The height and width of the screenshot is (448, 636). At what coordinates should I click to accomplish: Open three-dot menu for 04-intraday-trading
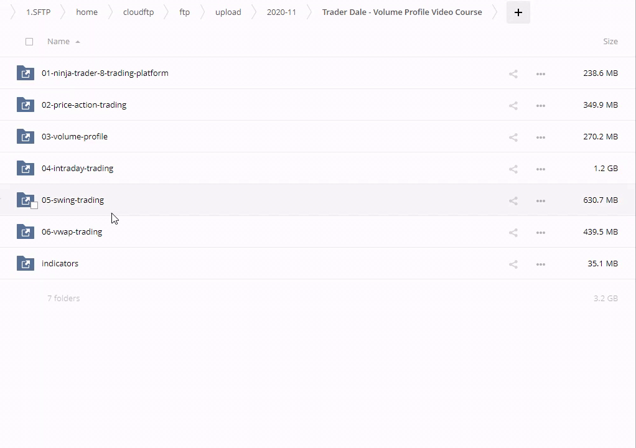(540, 169)
